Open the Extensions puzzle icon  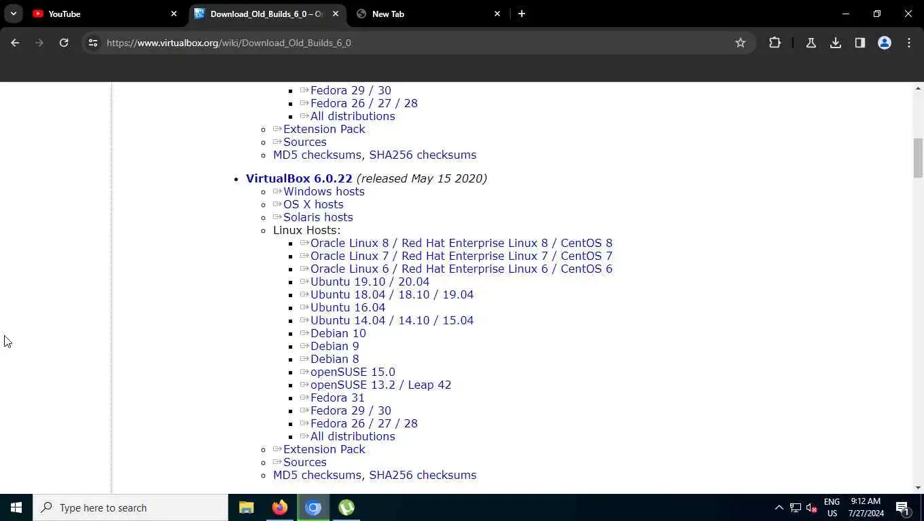pos(775,43)
